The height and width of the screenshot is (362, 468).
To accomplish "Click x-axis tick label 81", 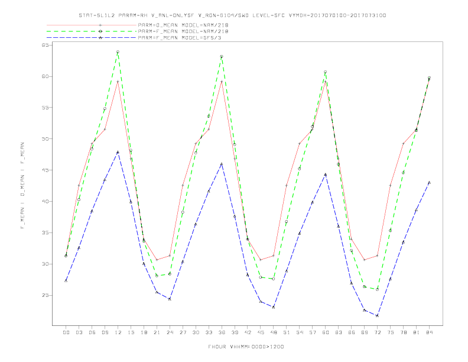I will [417, 332].
